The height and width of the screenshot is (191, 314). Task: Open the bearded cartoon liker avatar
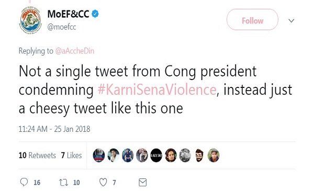pyautogui.click(x=199, y=155)
